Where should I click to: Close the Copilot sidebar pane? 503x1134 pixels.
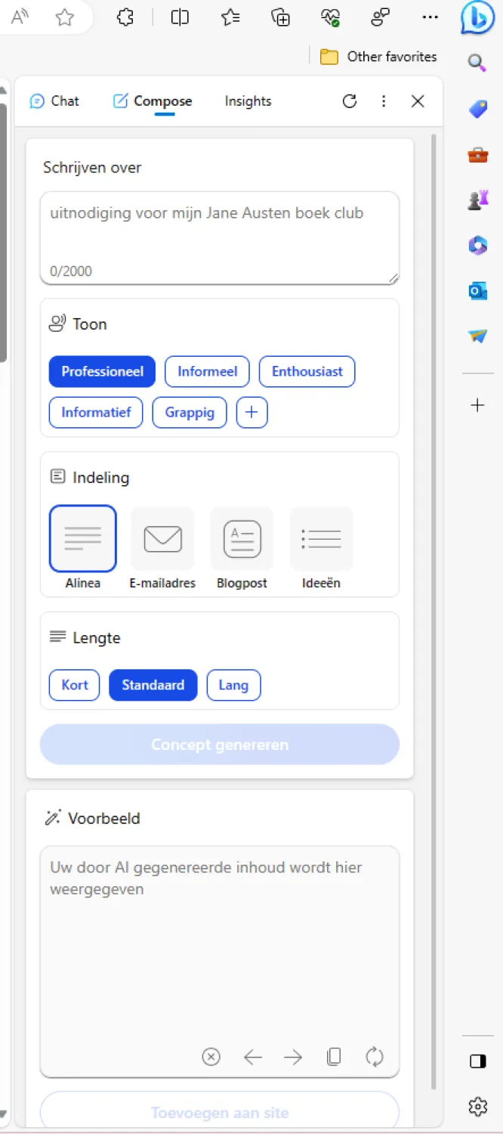[418, 101]
